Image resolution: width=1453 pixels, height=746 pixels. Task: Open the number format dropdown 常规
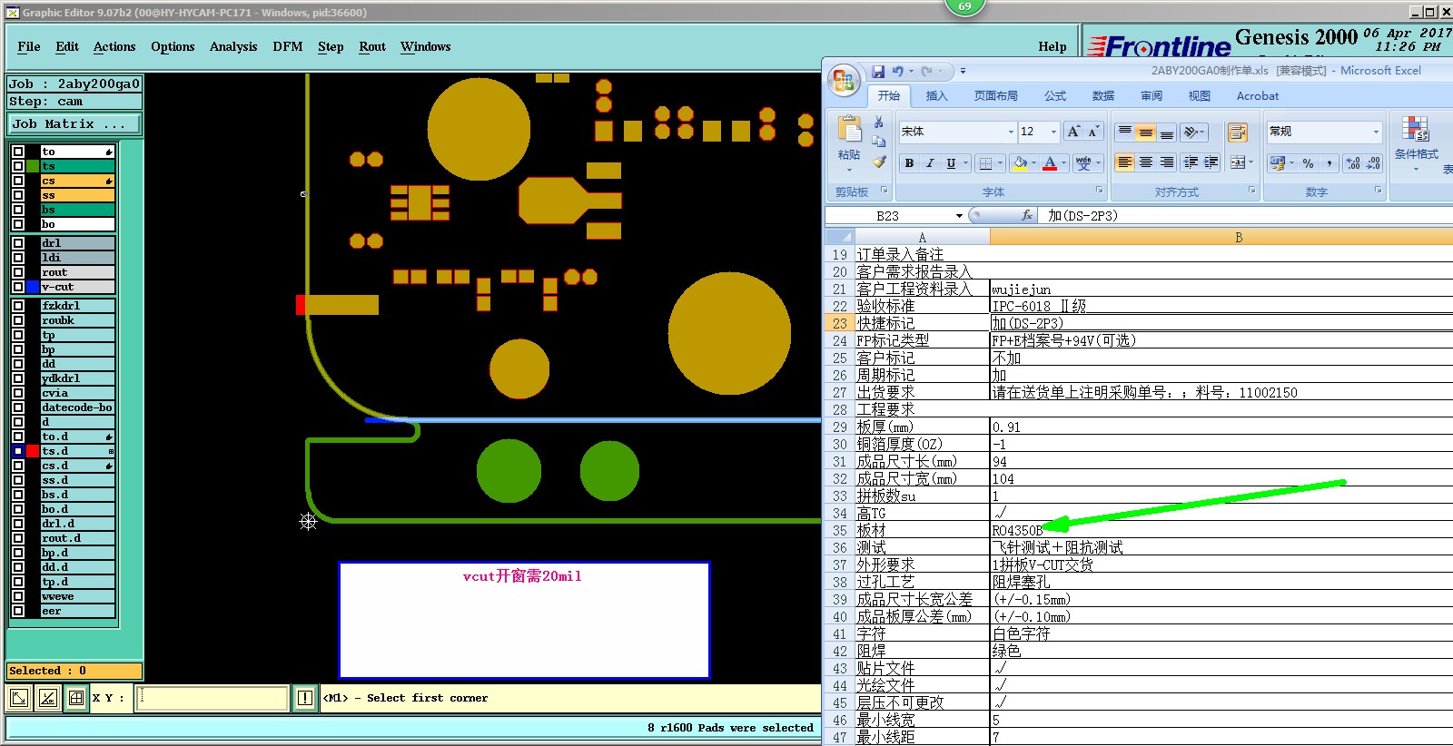point(1376,132)
